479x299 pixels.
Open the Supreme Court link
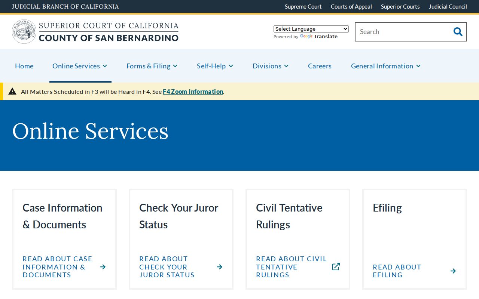pos(303,7)
